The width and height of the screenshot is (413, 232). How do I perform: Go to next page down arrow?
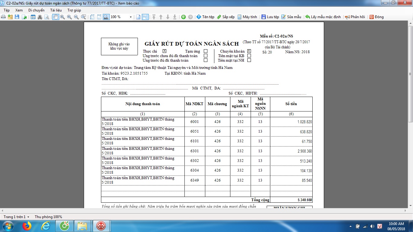(168, 17)
